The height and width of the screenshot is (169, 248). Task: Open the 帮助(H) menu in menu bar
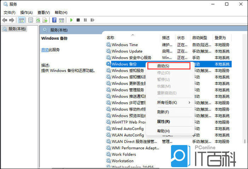[61, 12]
